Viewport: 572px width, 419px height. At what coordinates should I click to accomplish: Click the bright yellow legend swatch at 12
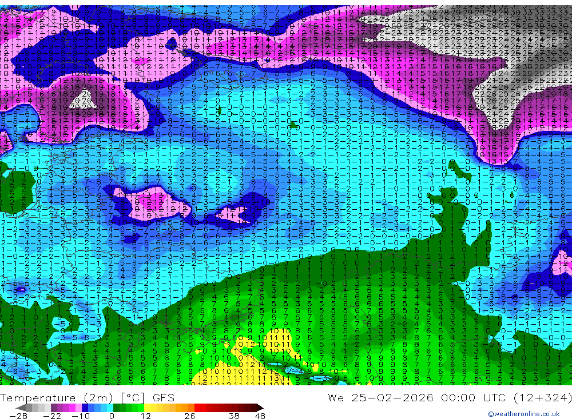coord(148,408)
